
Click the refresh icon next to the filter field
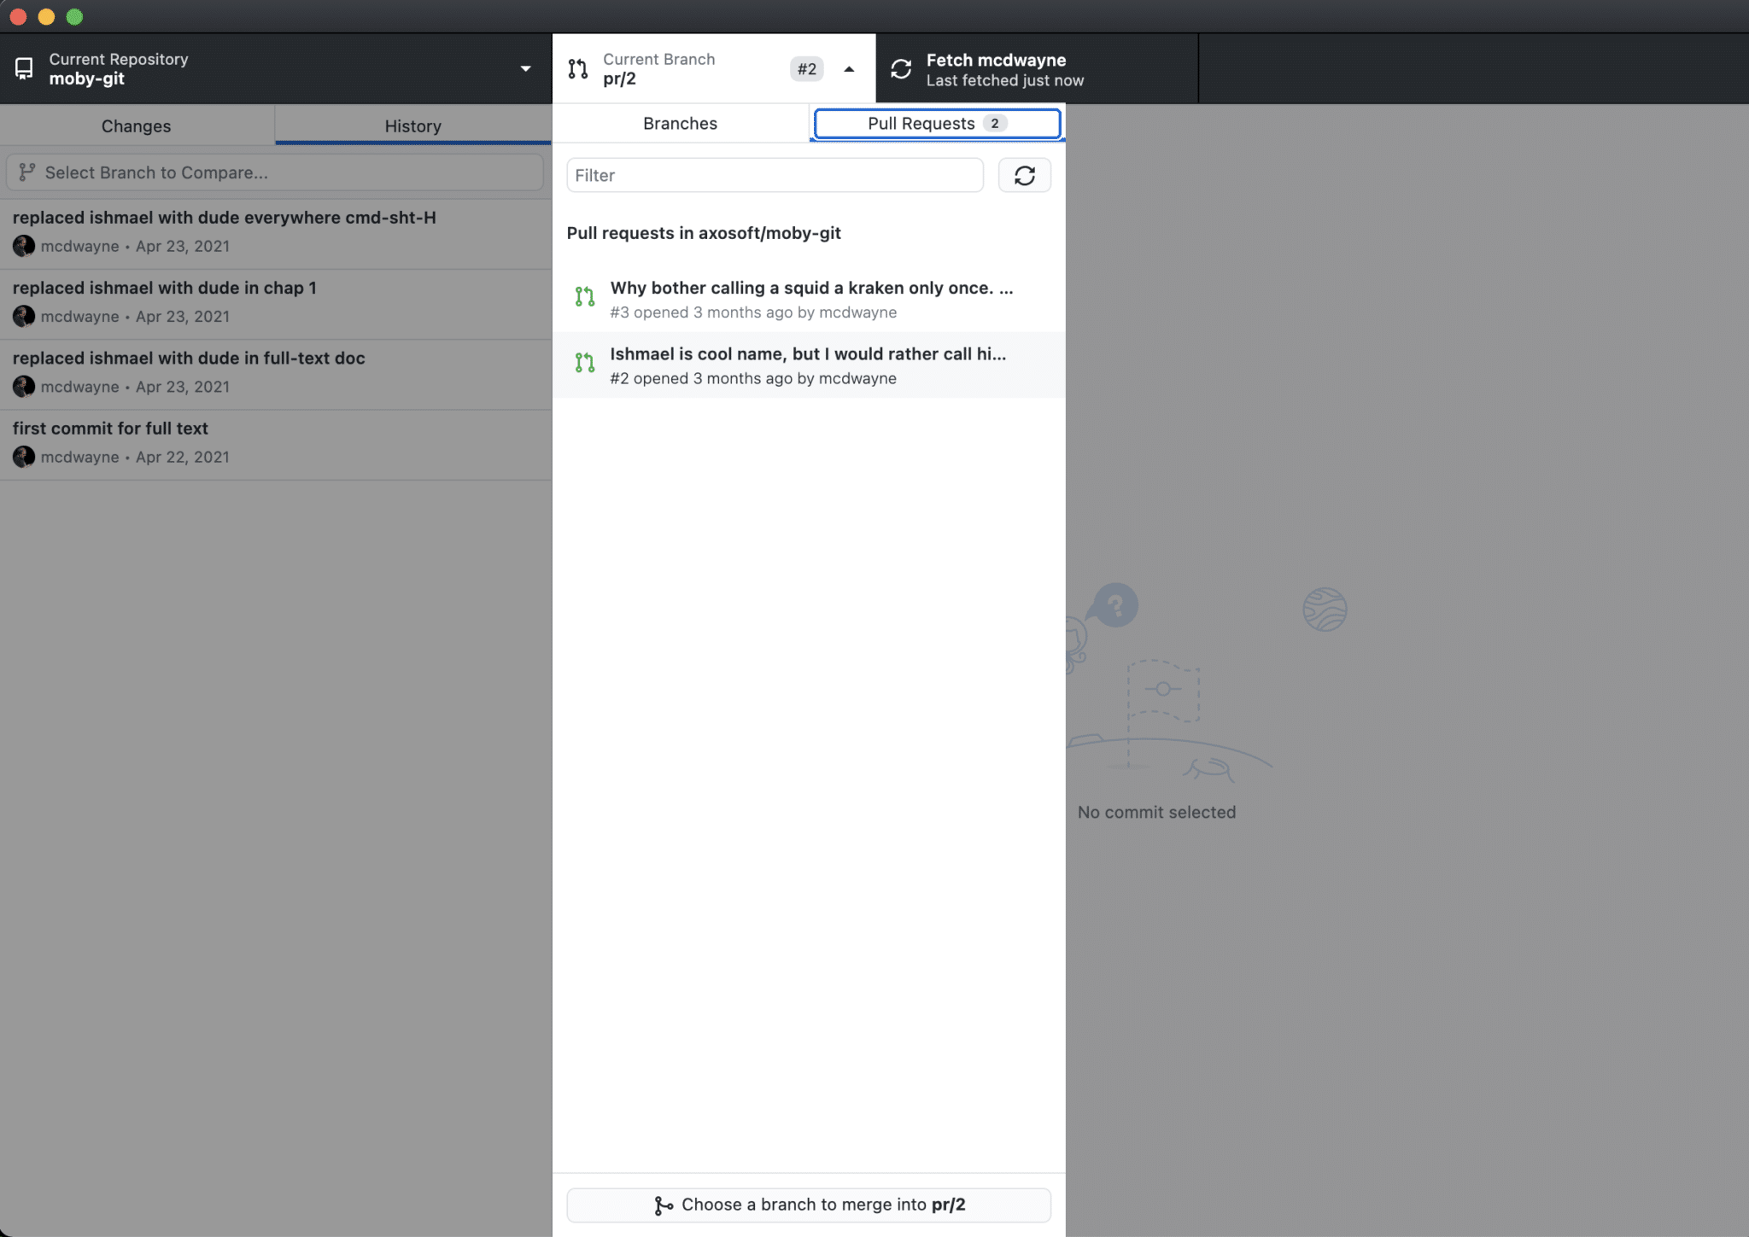pyautogui.click(x=1025, y=175)
